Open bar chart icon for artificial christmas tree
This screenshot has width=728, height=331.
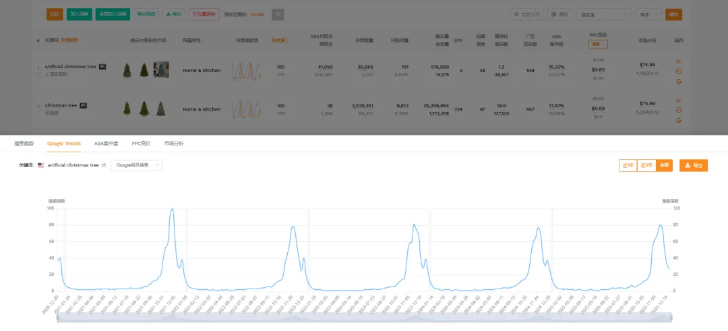tap(678, 61)
